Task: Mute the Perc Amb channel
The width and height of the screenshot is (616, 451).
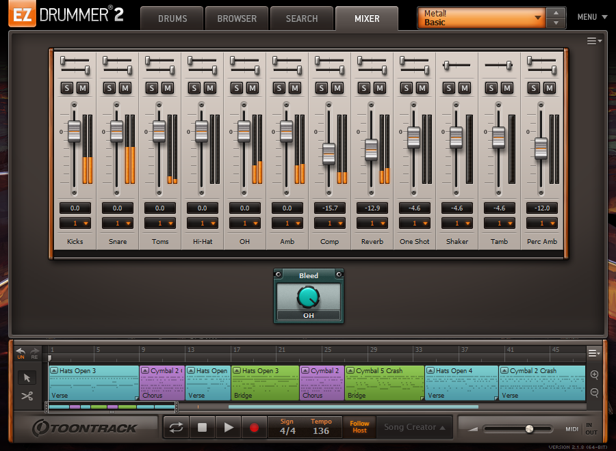Action: point(549,88)
